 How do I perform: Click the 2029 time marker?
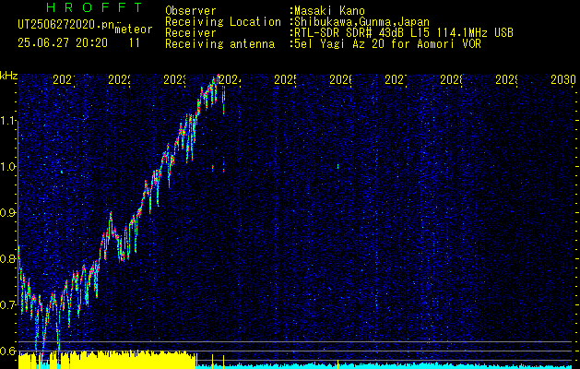(x=507, y=79)
